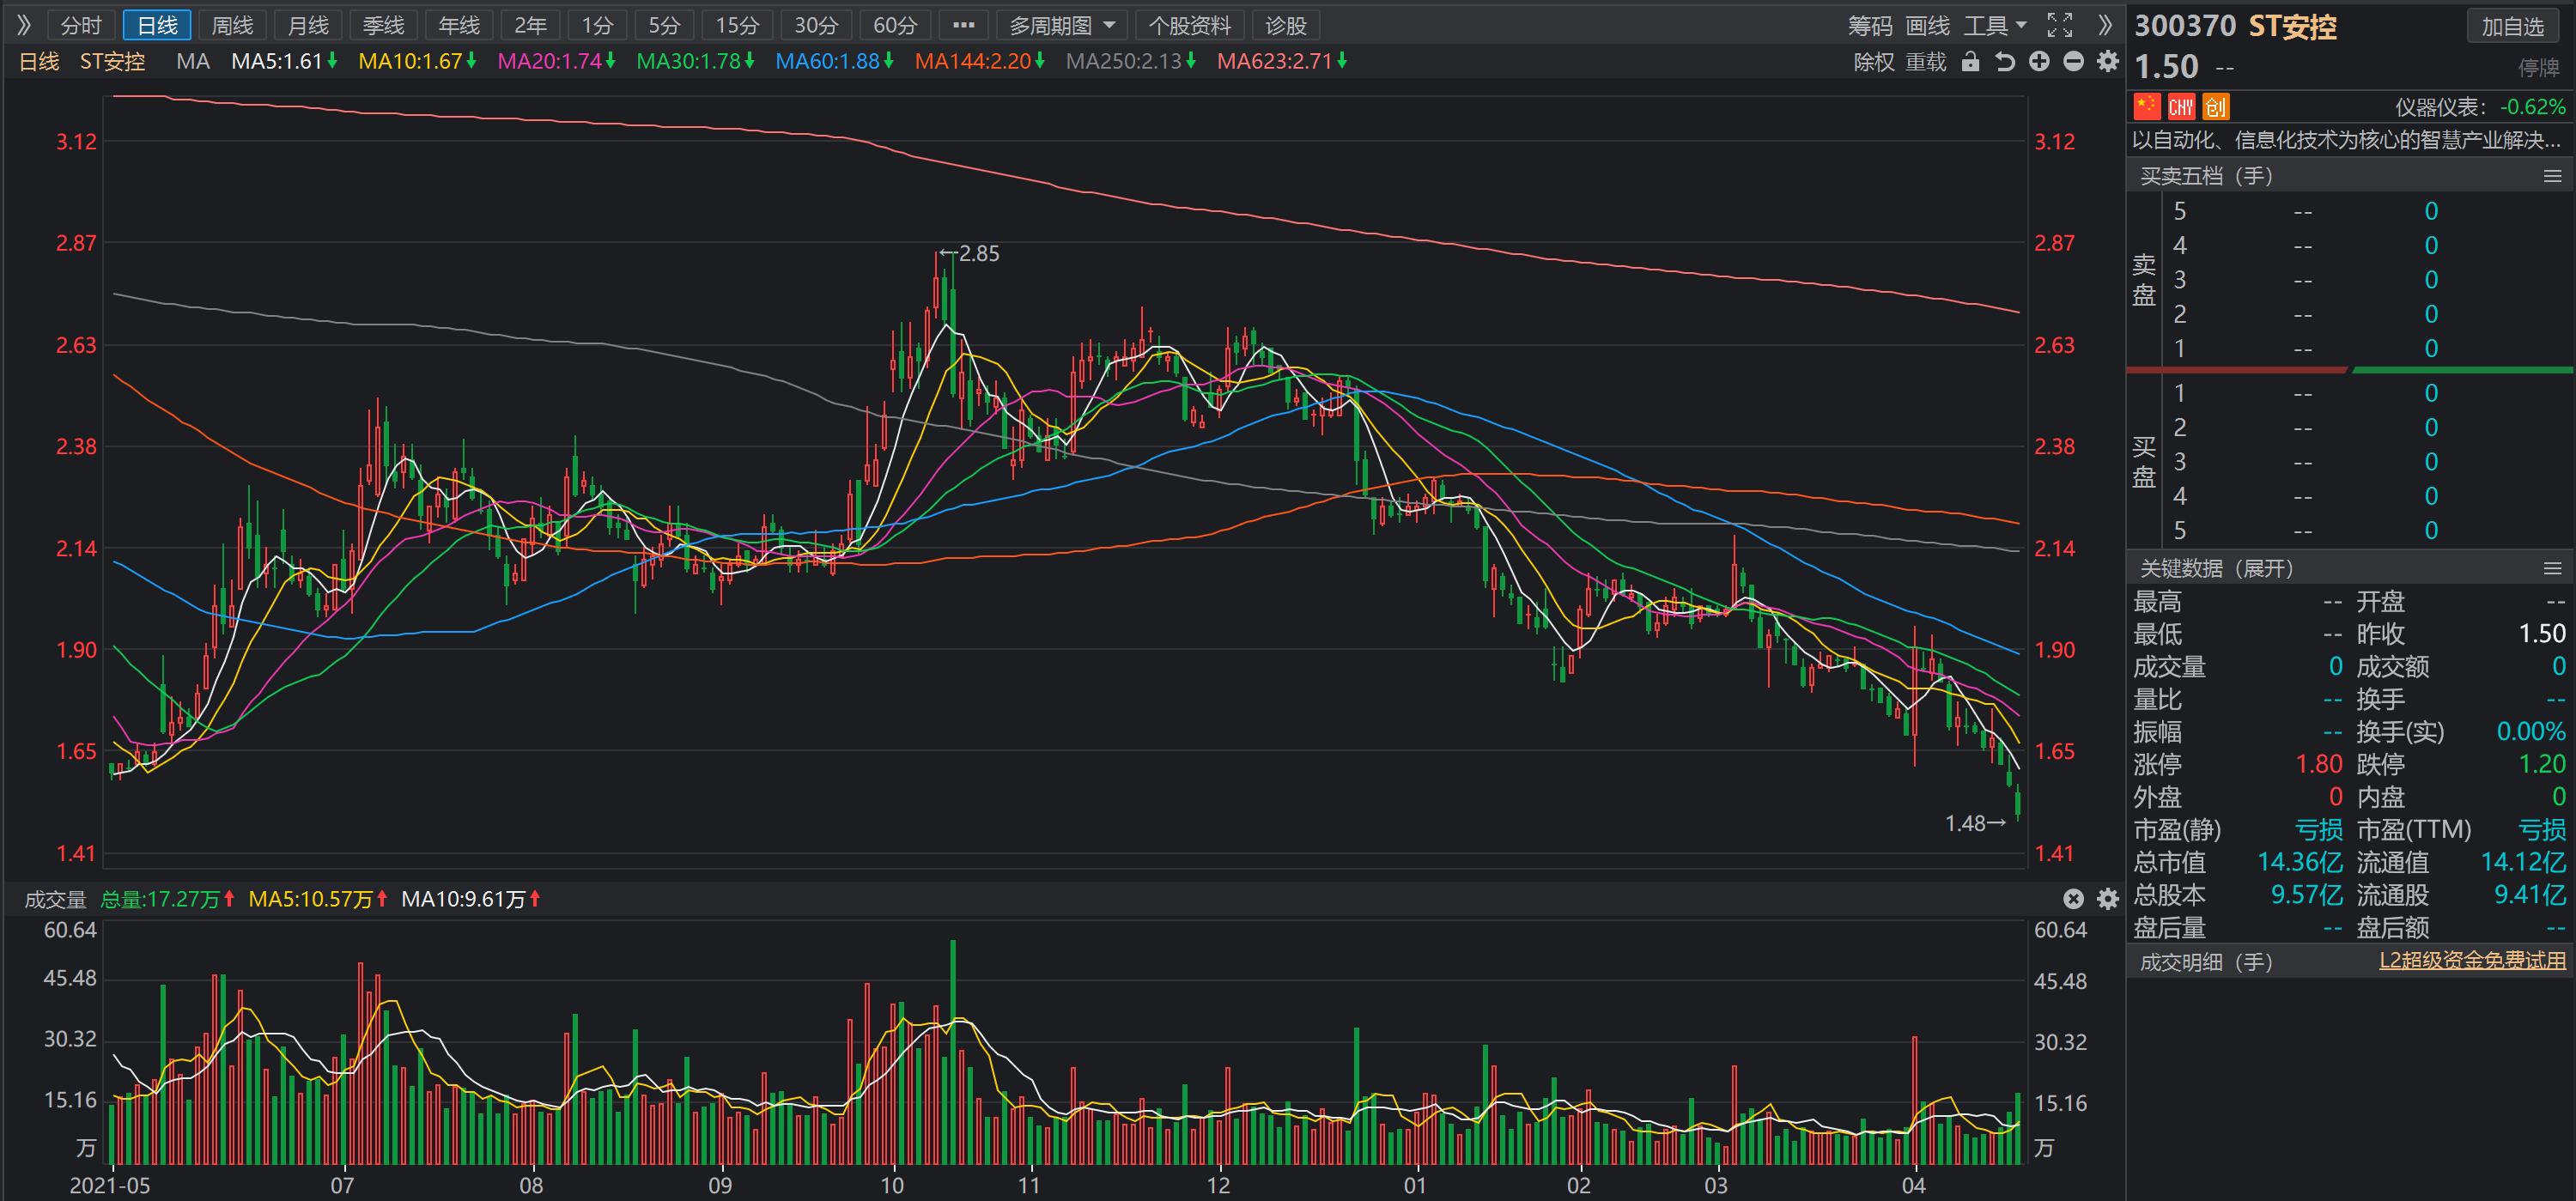
Task: Close the volume indicator panel
Action: tap(2074, 899)
